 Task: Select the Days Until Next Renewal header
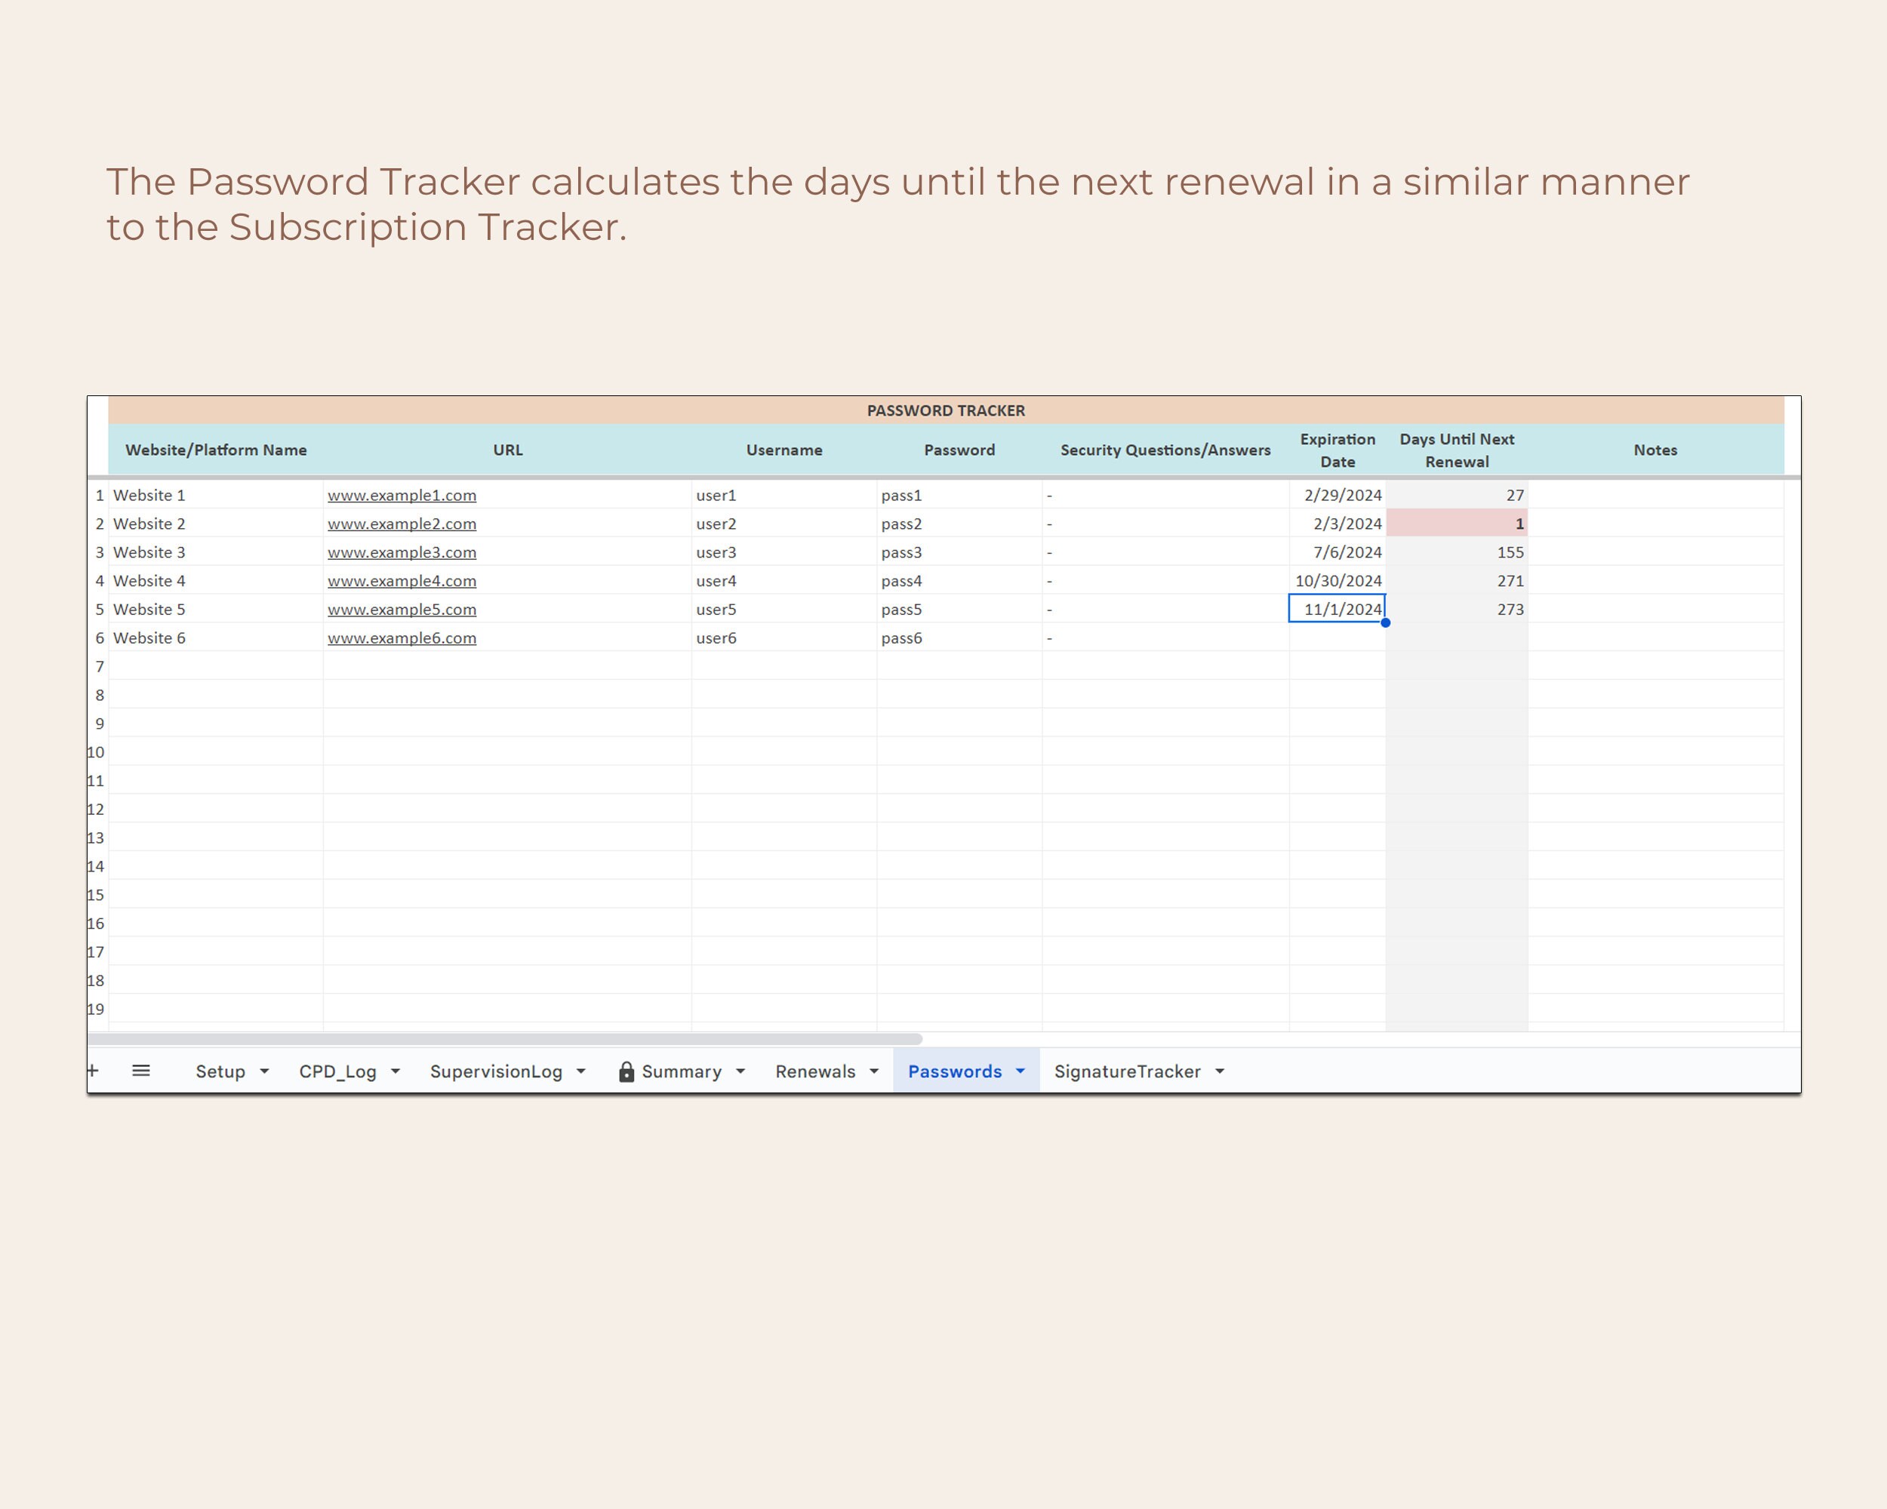pos(1456,450)
